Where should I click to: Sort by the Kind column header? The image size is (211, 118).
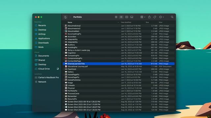(x=161, y=22)
